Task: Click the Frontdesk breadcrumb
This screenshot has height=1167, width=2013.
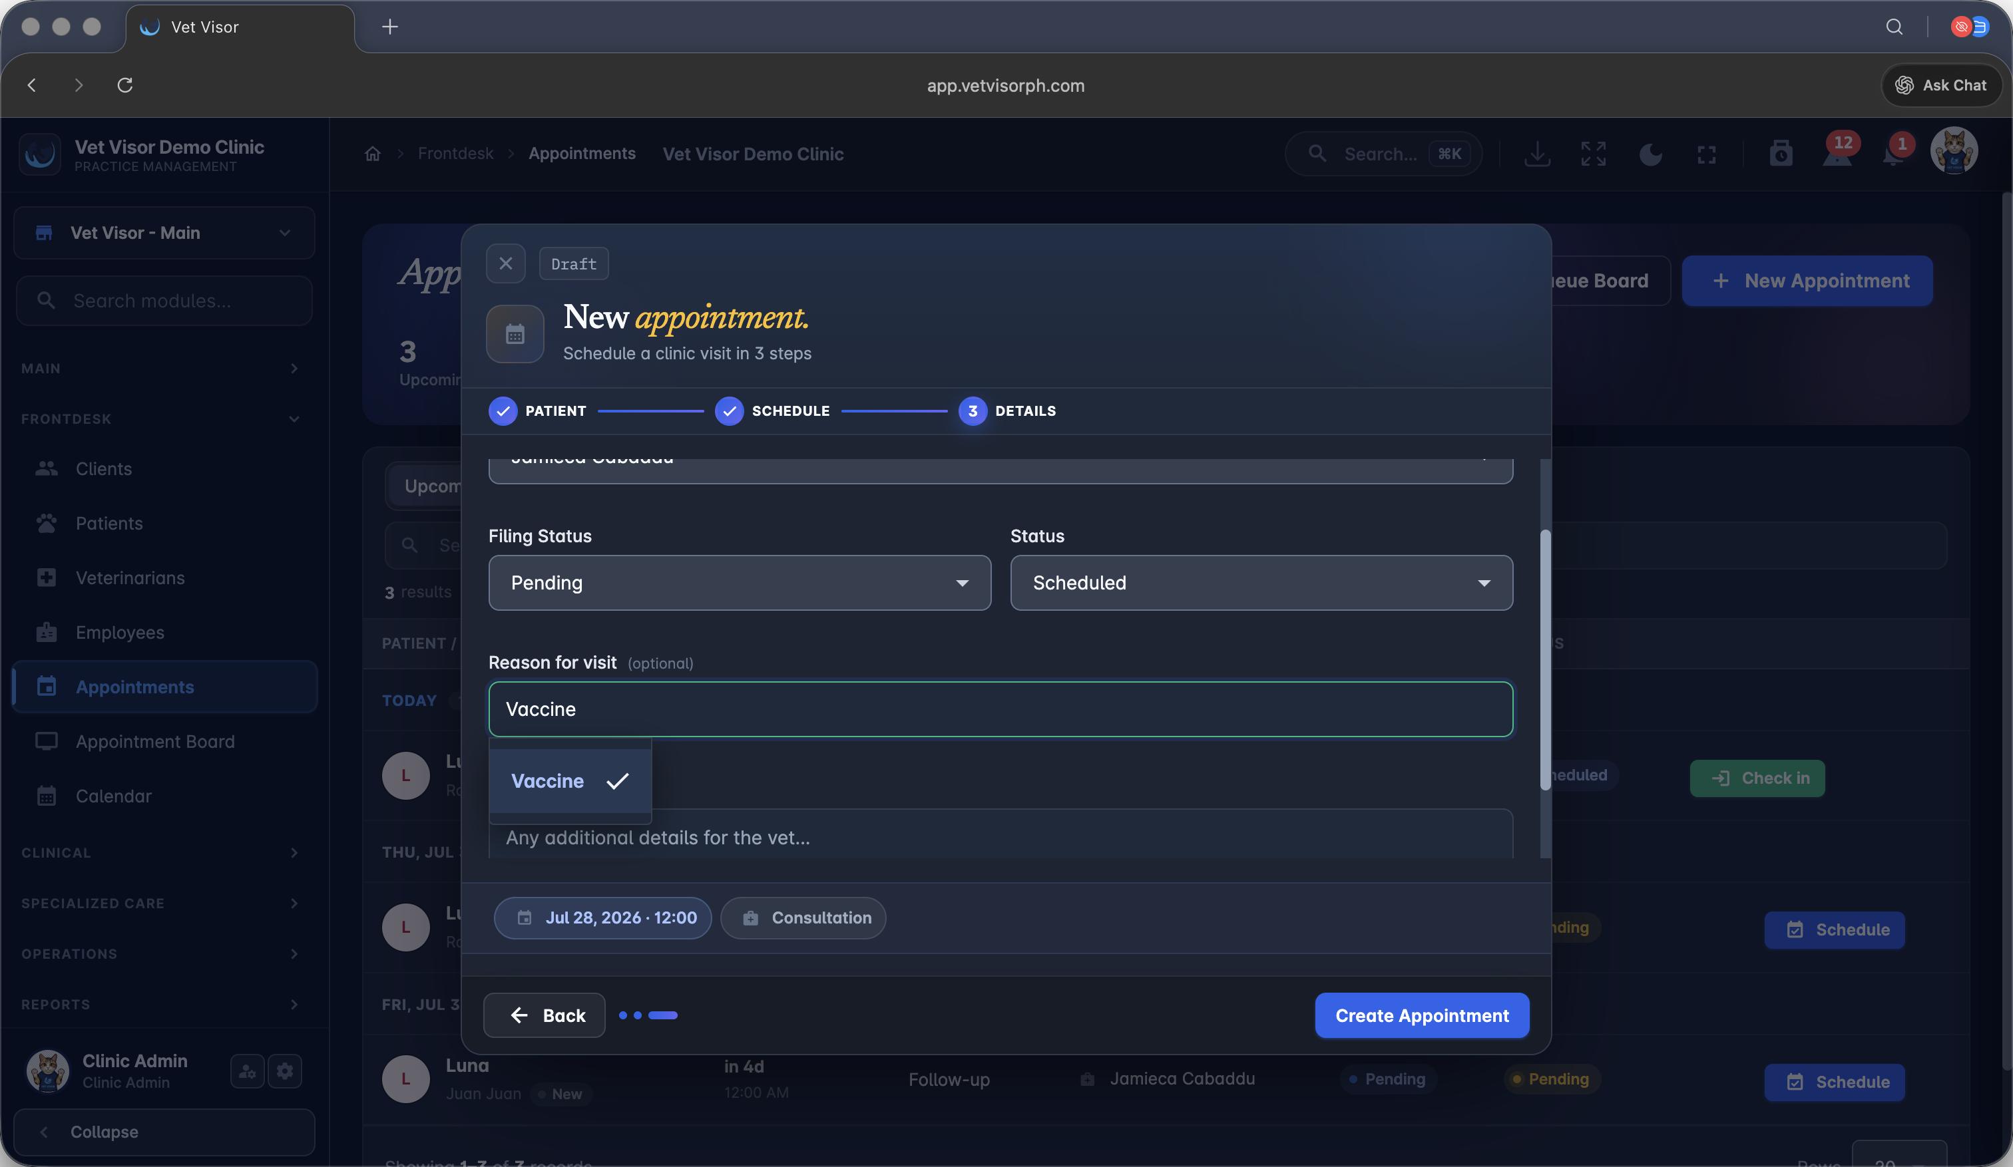Action: [456, 154]
